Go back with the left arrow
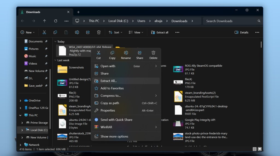The height and width of the screenshot is (156, 280). (x=22, y=21)
